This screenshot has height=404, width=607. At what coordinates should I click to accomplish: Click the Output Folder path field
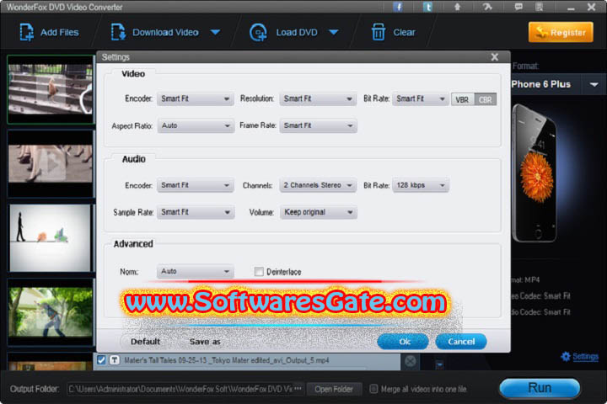(180, 389)
